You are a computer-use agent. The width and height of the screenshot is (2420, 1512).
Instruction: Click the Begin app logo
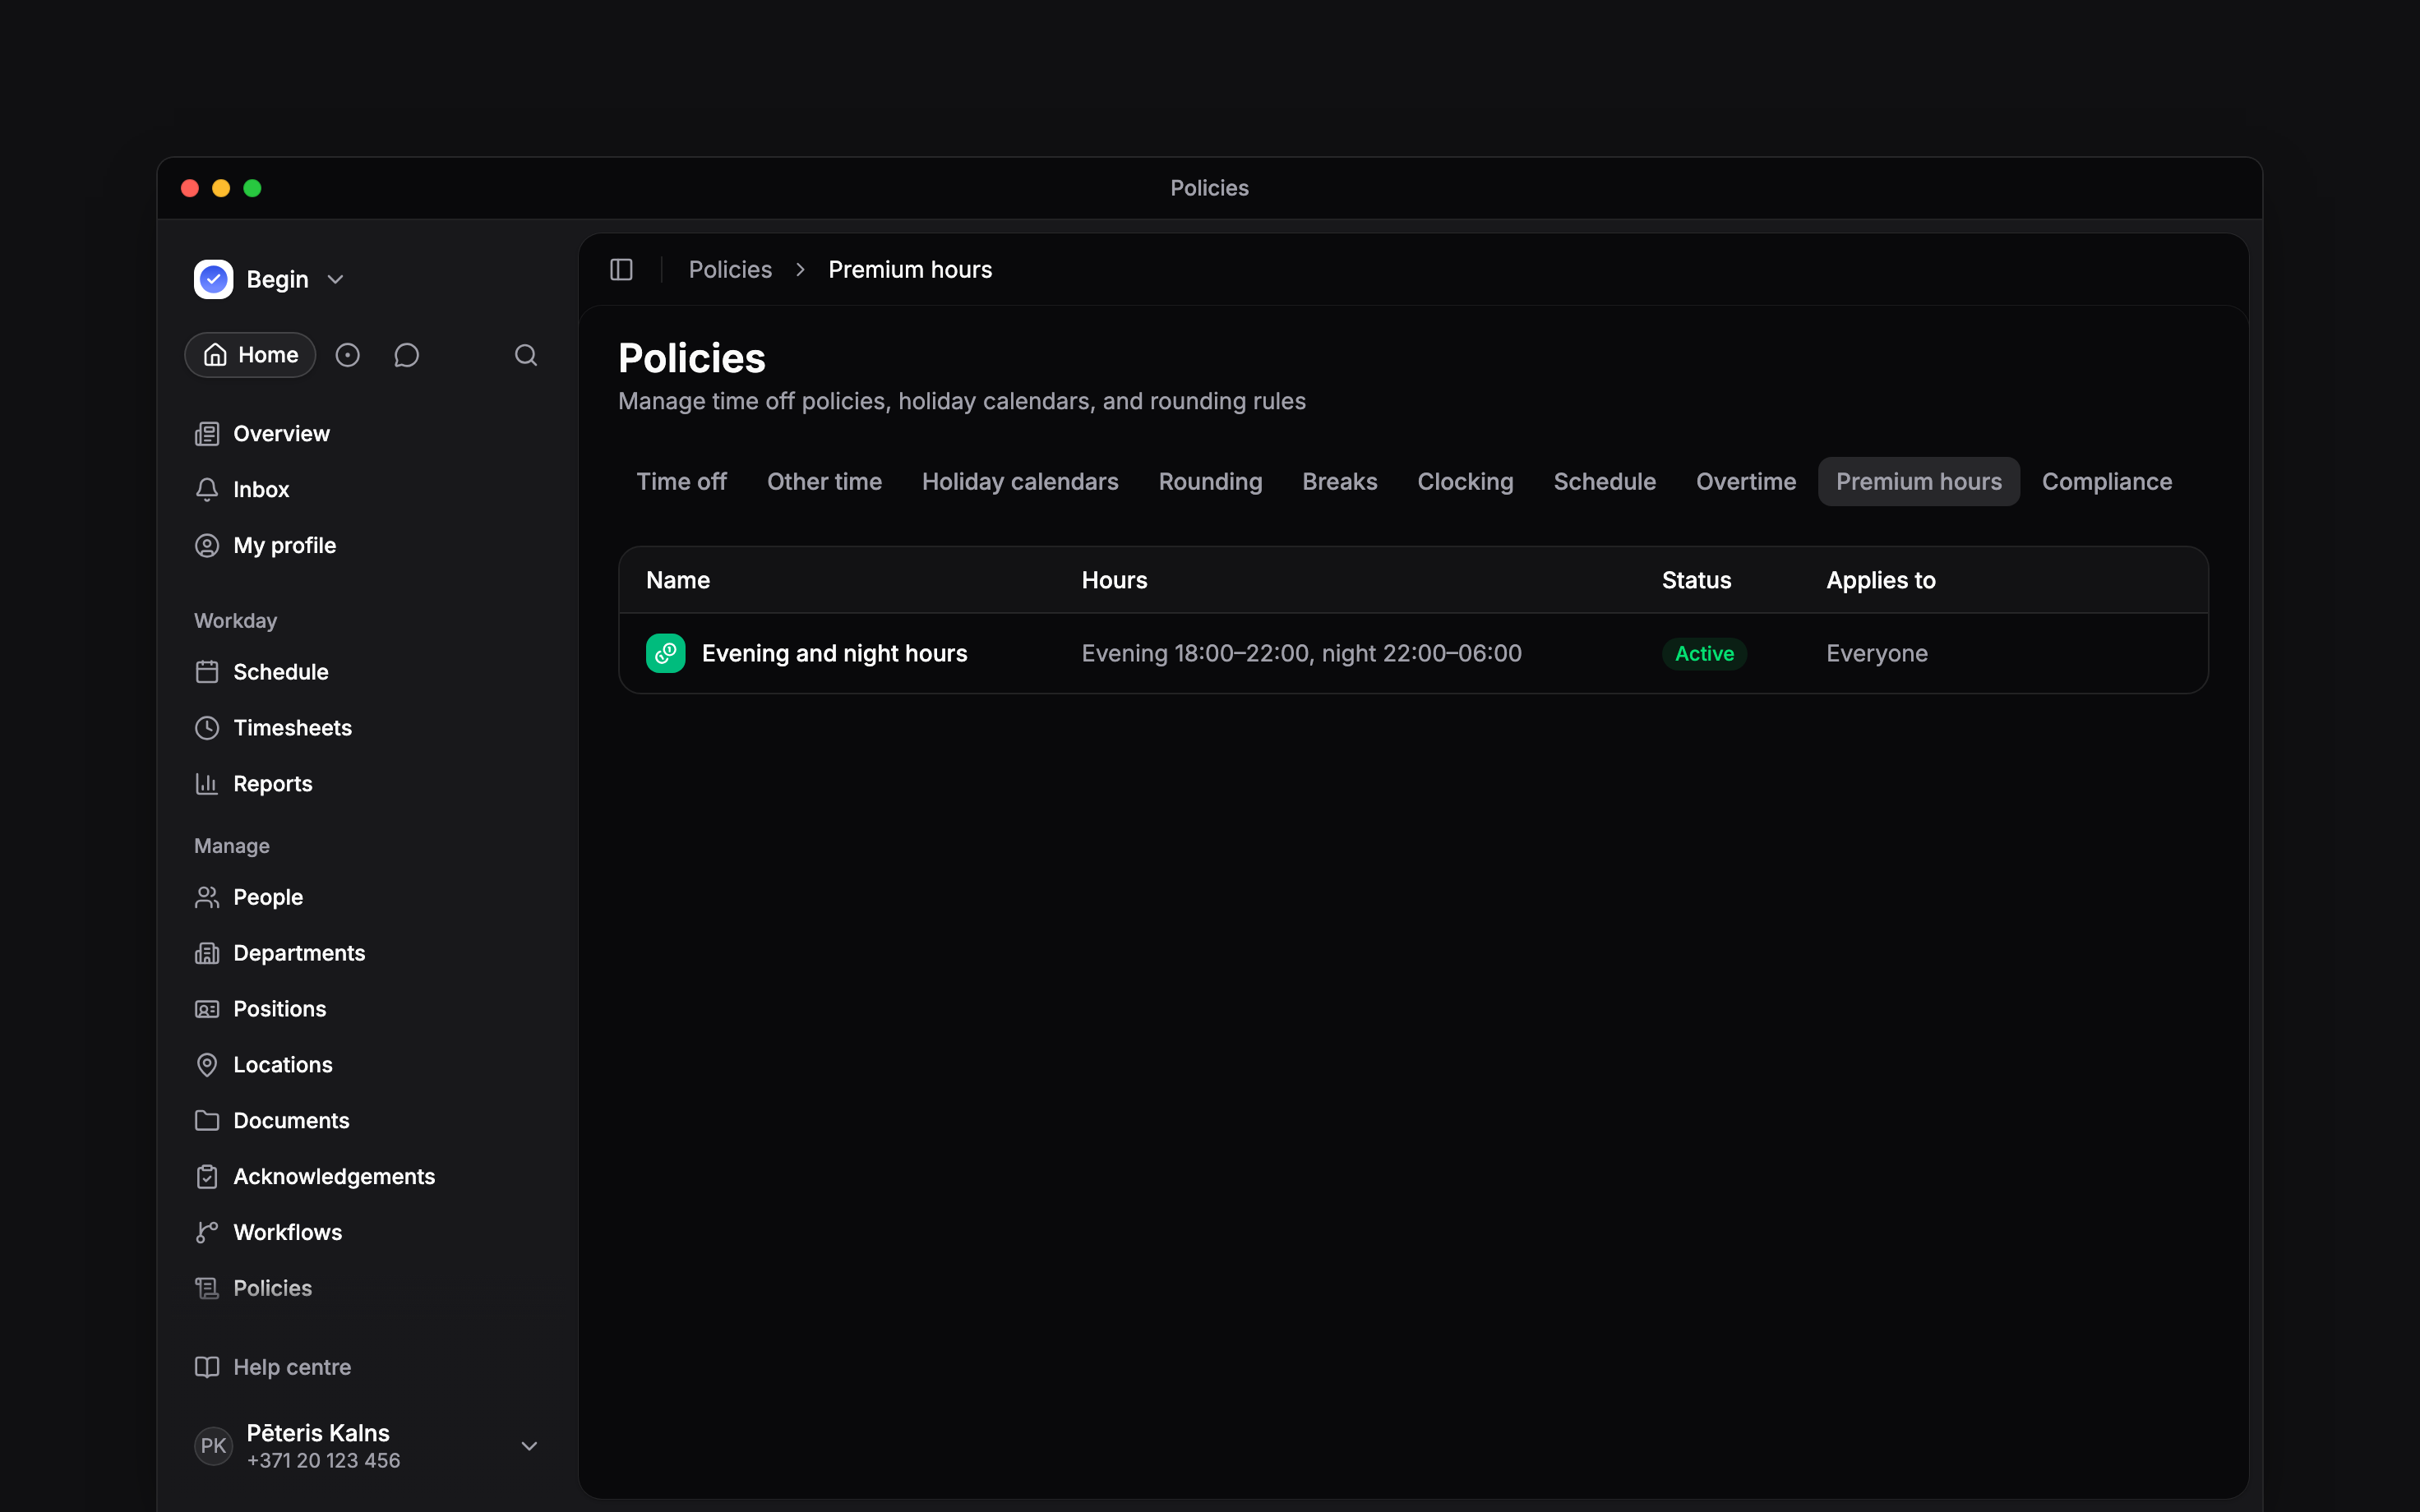pyautogui.click(x=213, y=280)
